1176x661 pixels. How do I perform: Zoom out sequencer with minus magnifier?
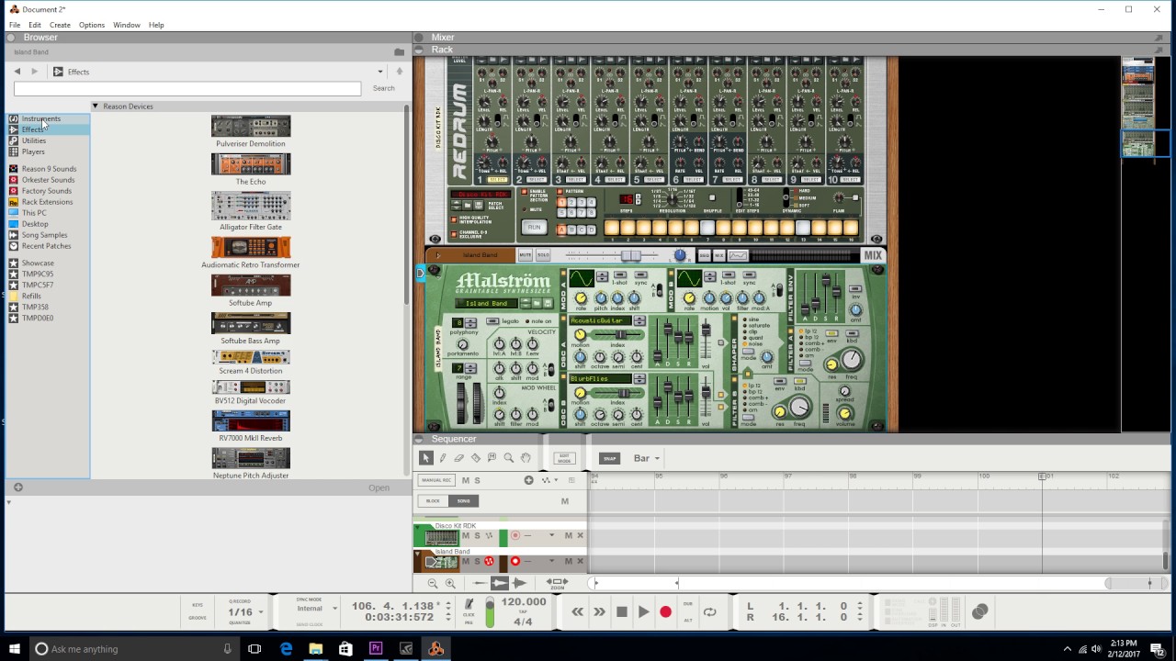pos(433,583)
